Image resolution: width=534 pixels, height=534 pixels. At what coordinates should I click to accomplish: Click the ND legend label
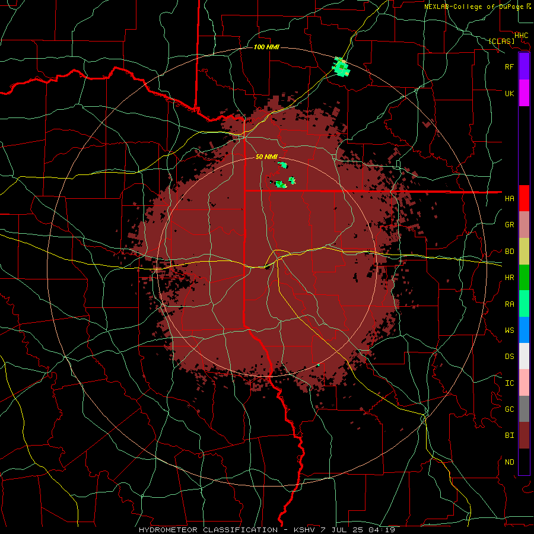510,462
